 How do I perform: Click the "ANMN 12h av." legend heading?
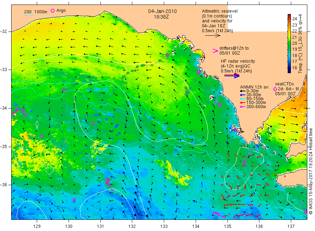pos(255,87)
